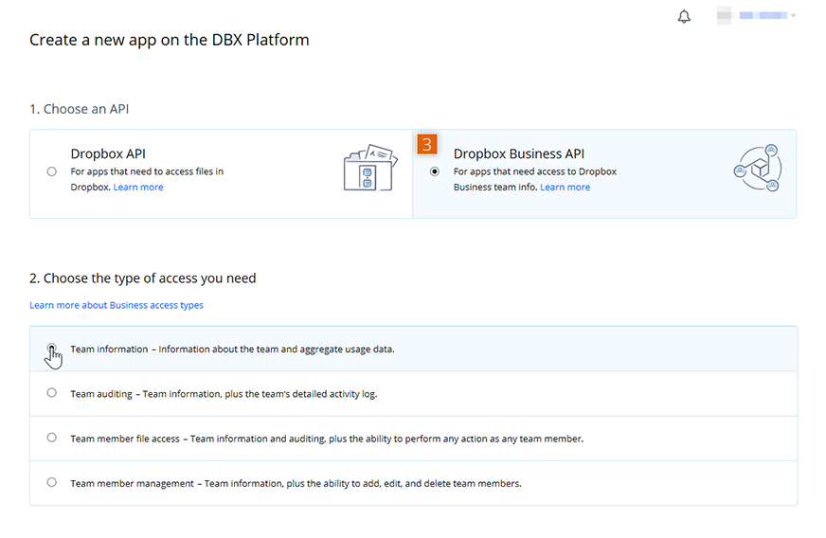The image size is (826, 538).
Task: Choose the Team member file access radio
Action: tap(51, 438)
